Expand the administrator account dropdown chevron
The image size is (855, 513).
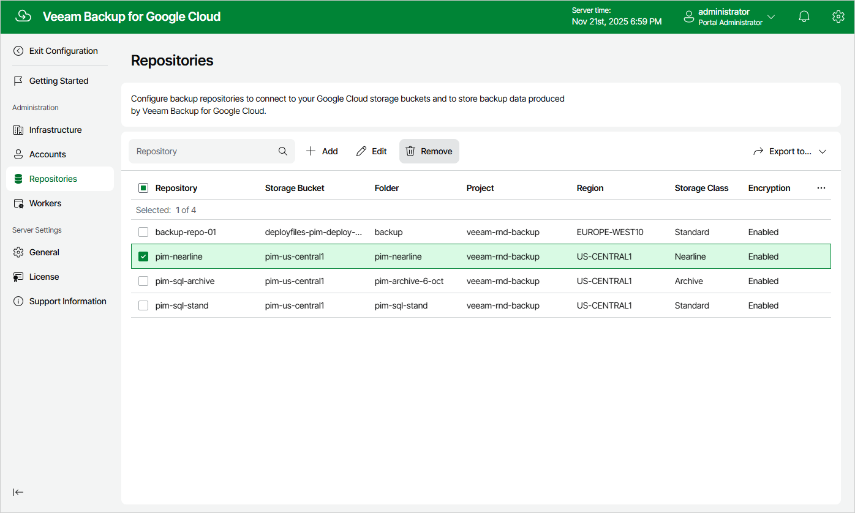coord(771,17)
